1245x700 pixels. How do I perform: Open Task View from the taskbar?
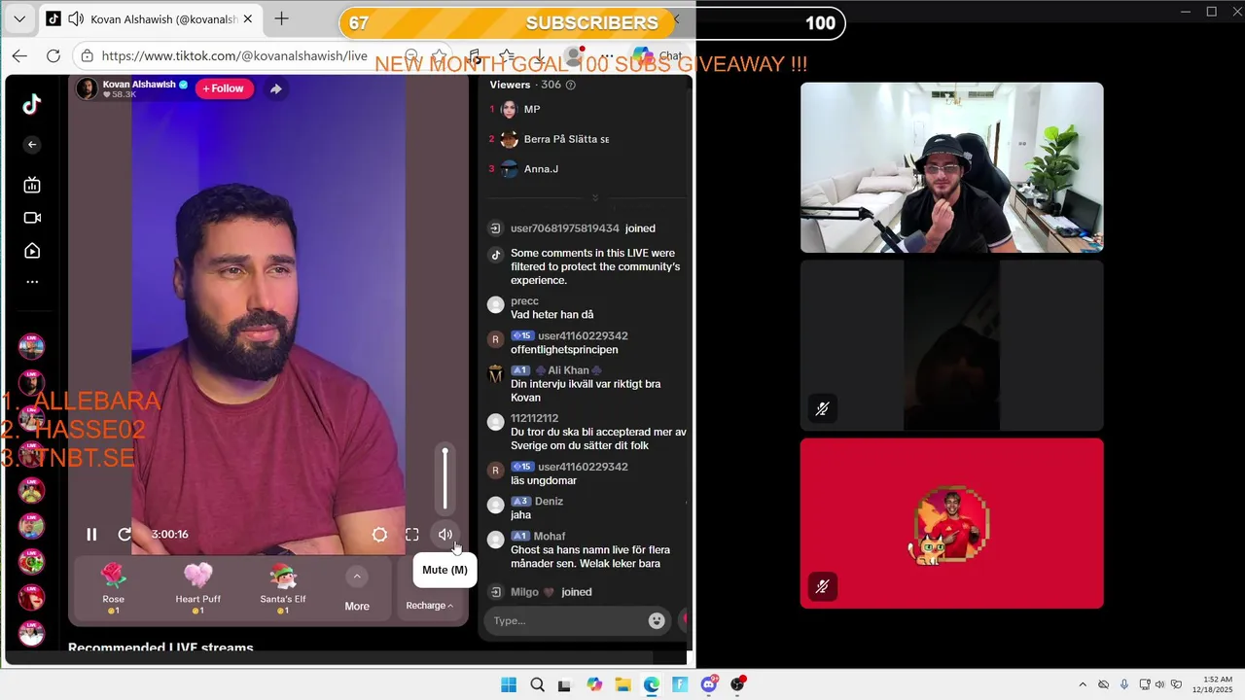(x=565, y=684)
